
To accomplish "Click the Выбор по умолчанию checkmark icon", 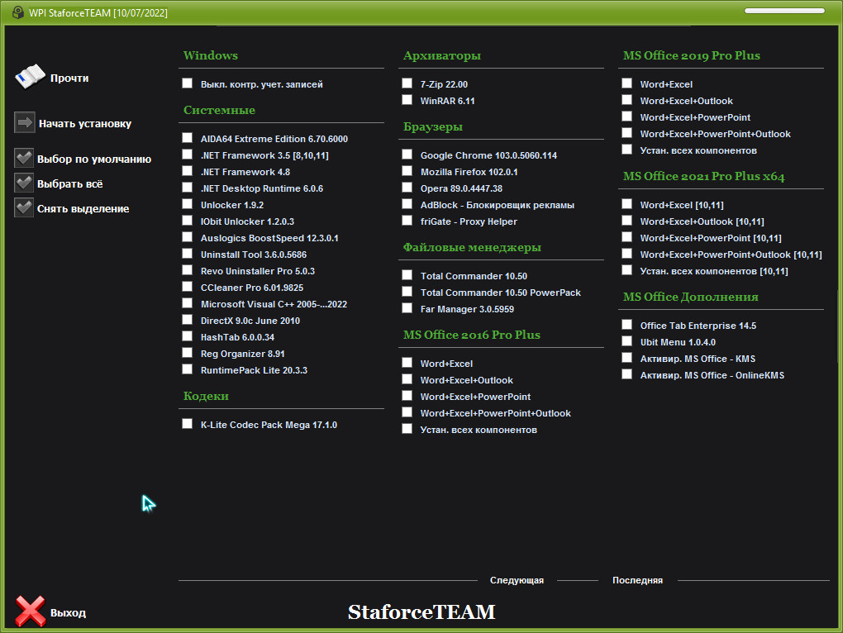I will (24, 159).
